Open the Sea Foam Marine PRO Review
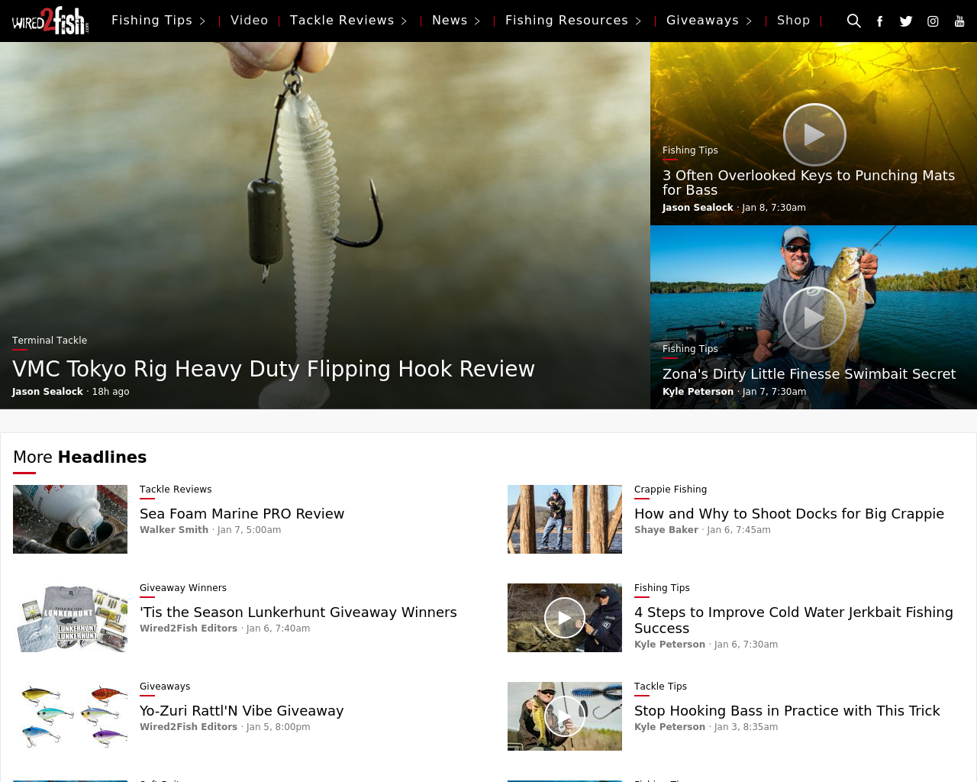The width and height of the screenshot is (977, 782). click(x=242, y=514)
